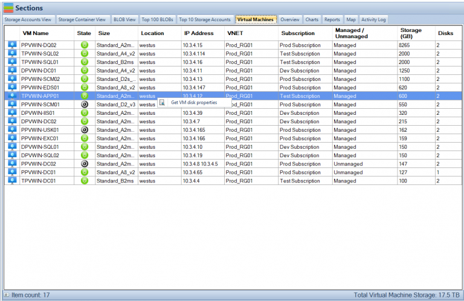This screenshot has height=301, width=464.
Task: Click the VM icon for DPVWIN-DC01
Action: click(12, 71)
